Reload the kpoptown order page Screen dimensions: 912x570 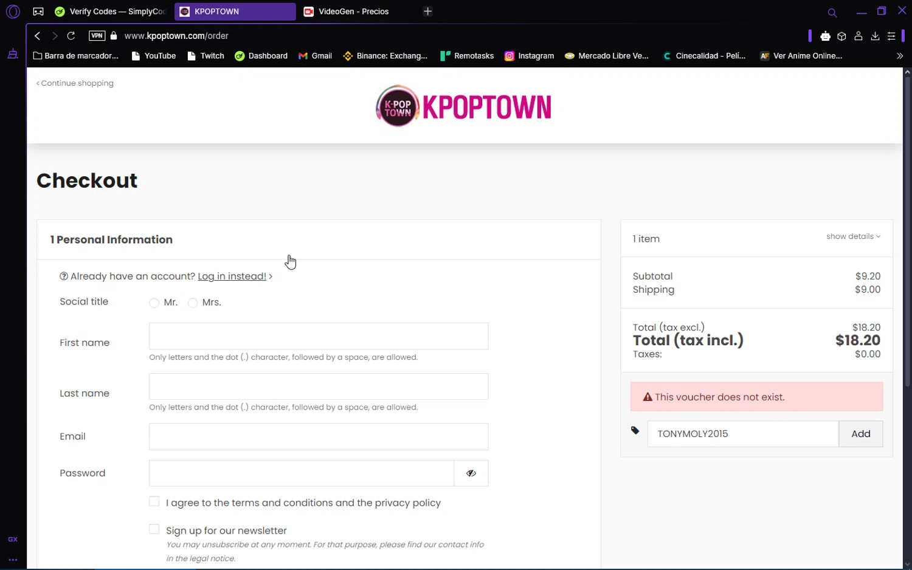click(x=71, y=36)
